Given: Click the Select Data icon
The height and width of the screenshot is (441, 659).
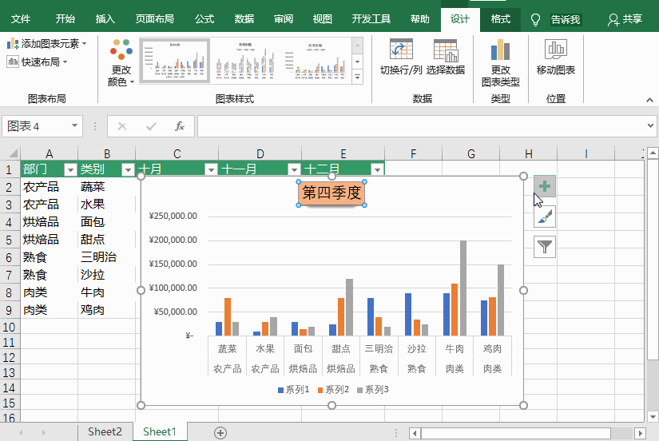Looking at the screenshot, I should [446, 50].
